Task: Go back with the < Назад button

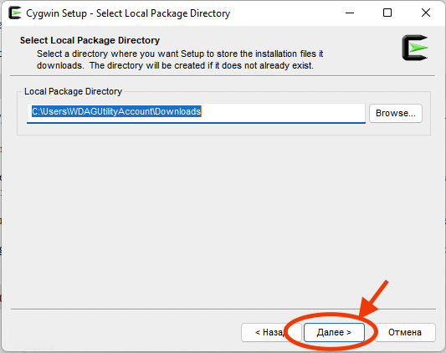Action: coord(271,332)
